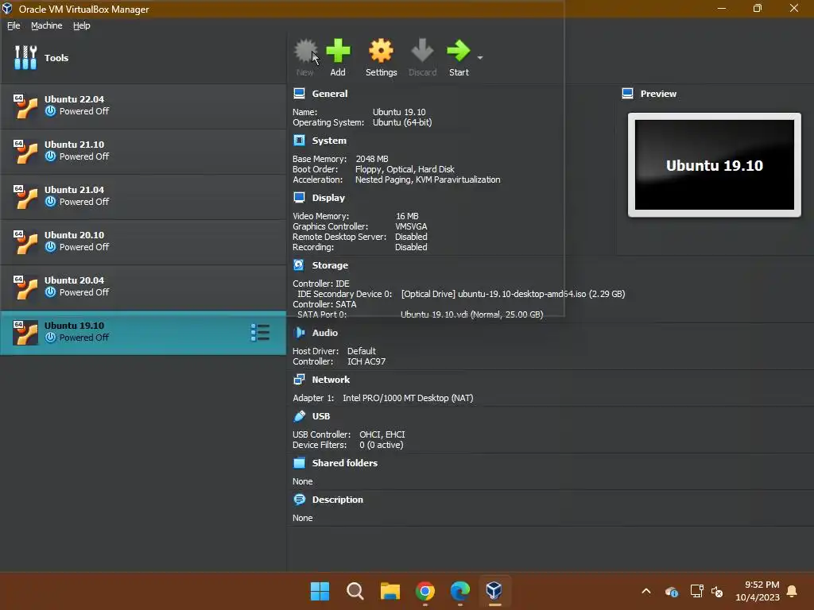Open the Audio section header
814x610 pixels.
(x=324, y=333)
